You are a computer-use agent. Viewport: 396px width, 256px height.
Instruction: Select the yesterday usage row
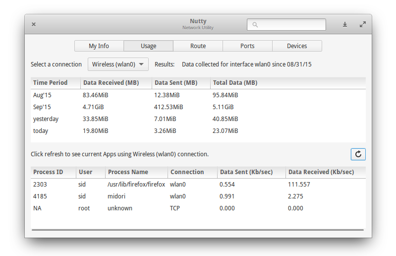[198, 119]
